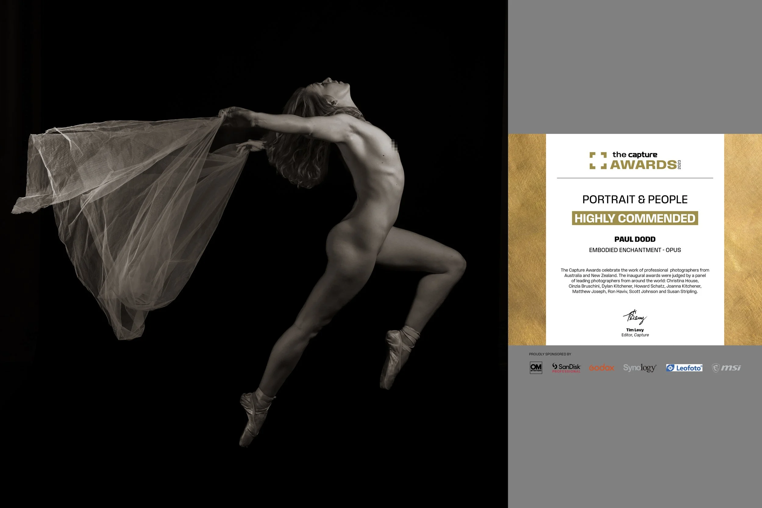Click the EMBODIED ENCHANTMENT - OPUS title
762x508 pixels.
click(635, 250)
